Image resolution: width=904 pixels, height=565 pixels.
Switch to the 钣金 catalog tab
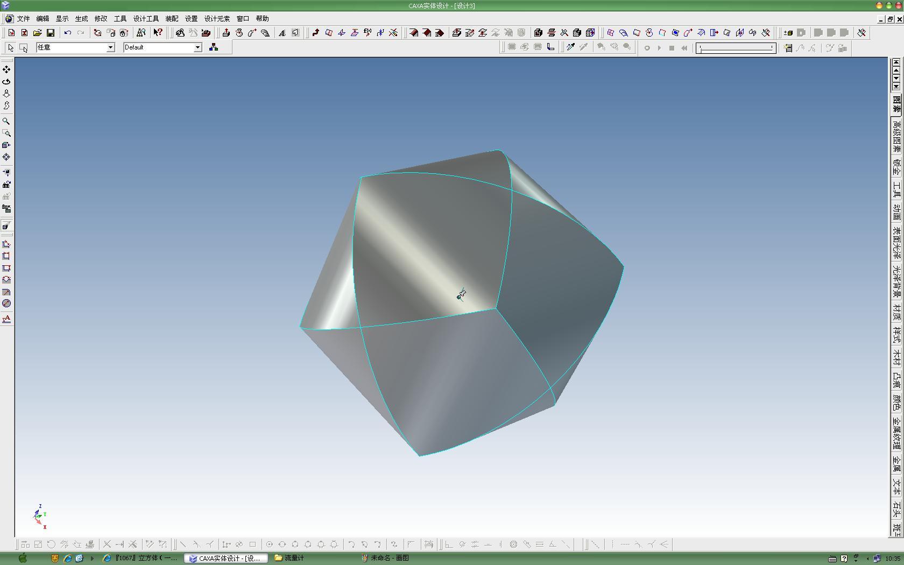[x=896, y=167]
